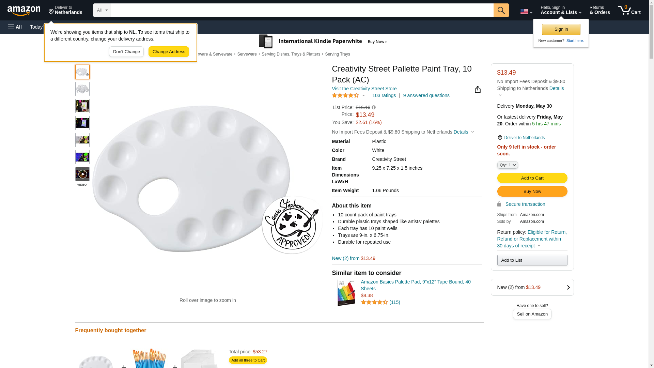
Task: Expand New (2) from $13.49 offers panel
Action: point(532,287)
